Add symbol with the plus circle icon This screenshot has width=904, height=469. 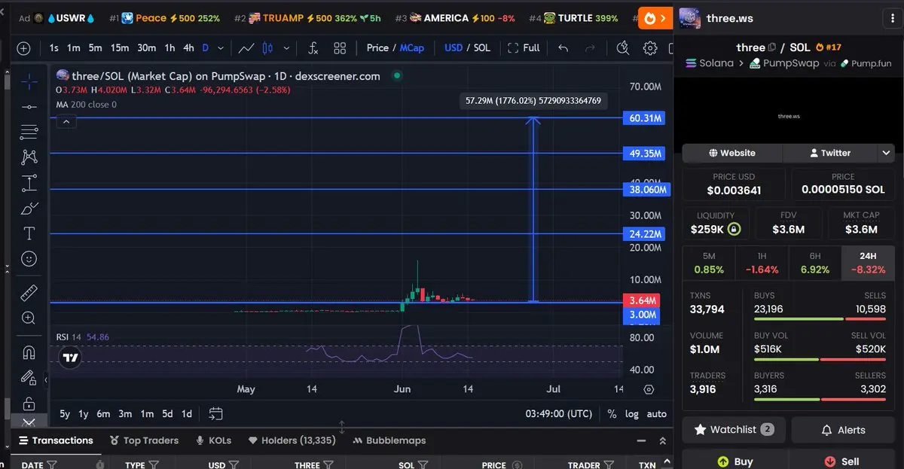[x=23, y=48]
